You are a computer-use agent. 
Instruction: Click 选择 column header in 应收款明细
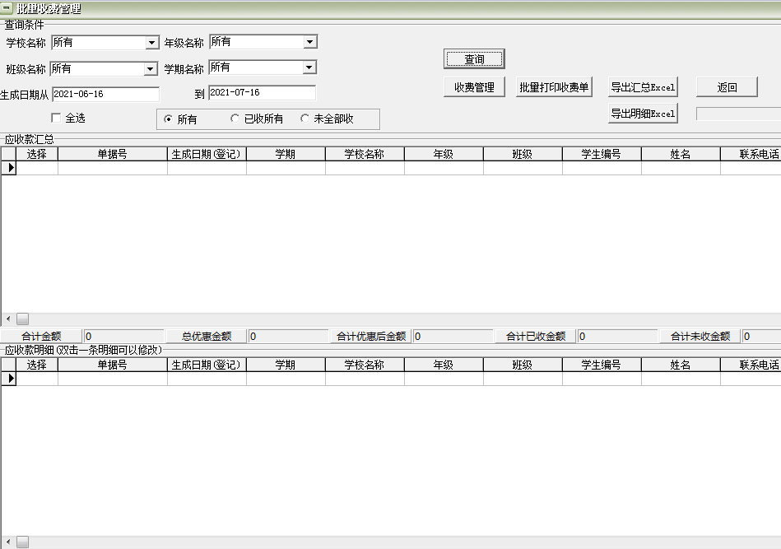tap(37, 365)
